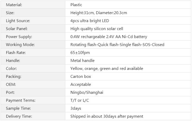Click the T/T or L/C payment terms
This screenshot has width=192, height=121.
pos(80,100)
